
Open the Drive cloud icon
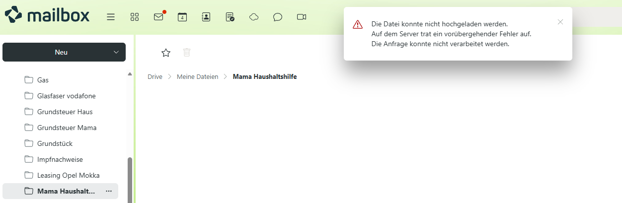pyautogui.click(x=254, y=17)
